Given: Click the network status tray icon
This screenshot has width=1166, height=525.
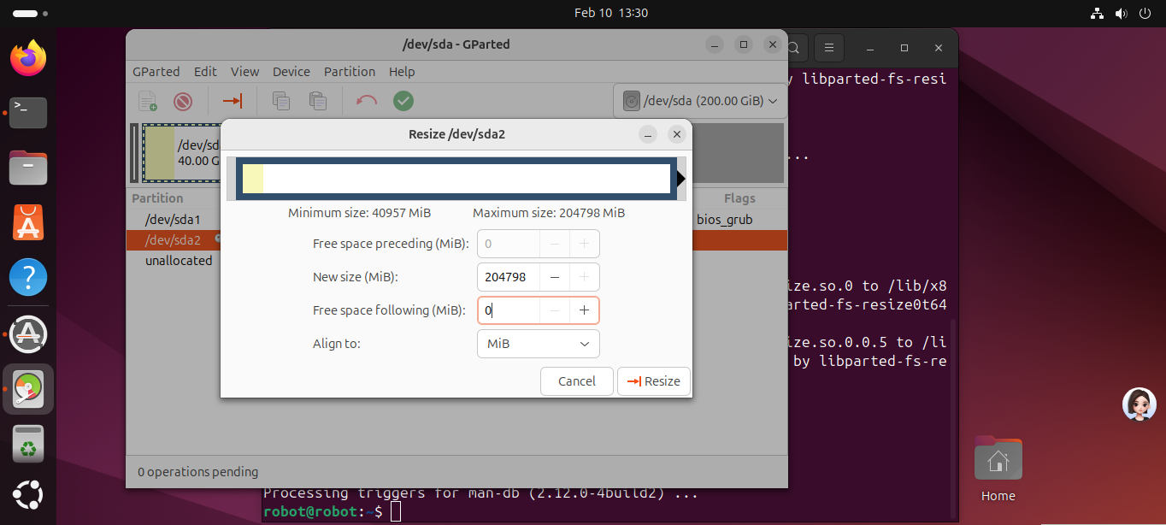Looking at the screenshot, I should (x=1098, y=13).
